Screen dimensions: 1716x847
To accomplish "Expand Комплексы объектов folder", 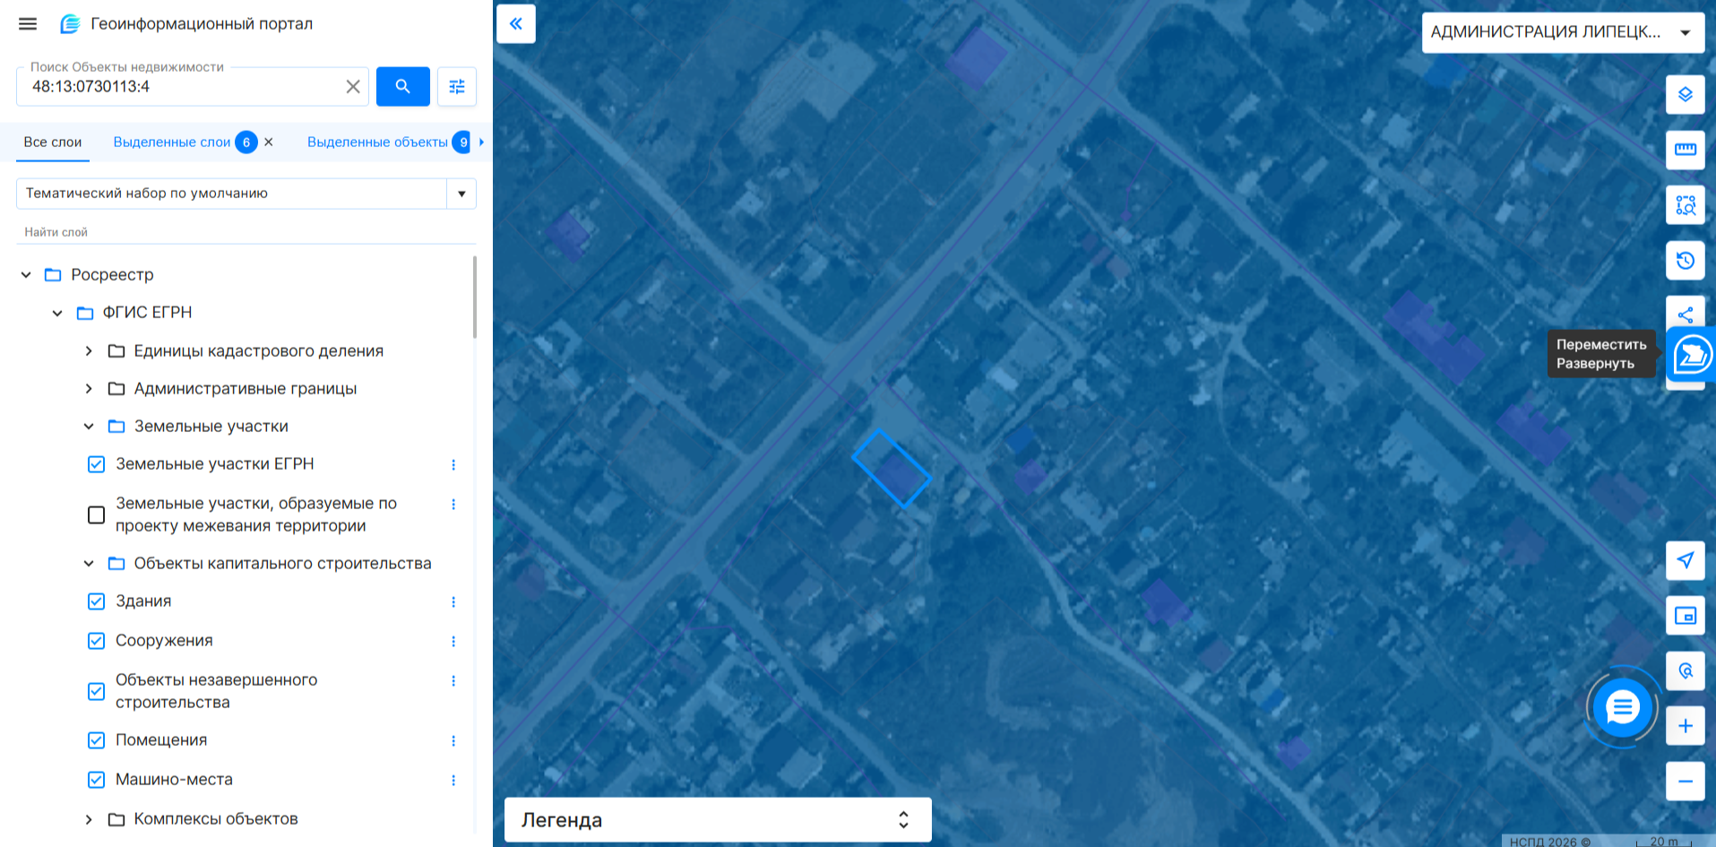I will coord(89,819).
